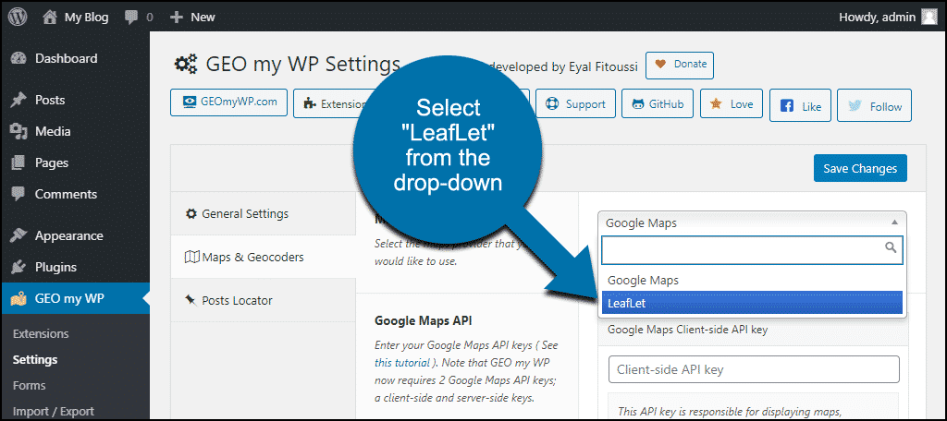Click the magnifier icon in dropdown search
The height and width of the screenshot is (421, 947).
click(x=891, y=247)
